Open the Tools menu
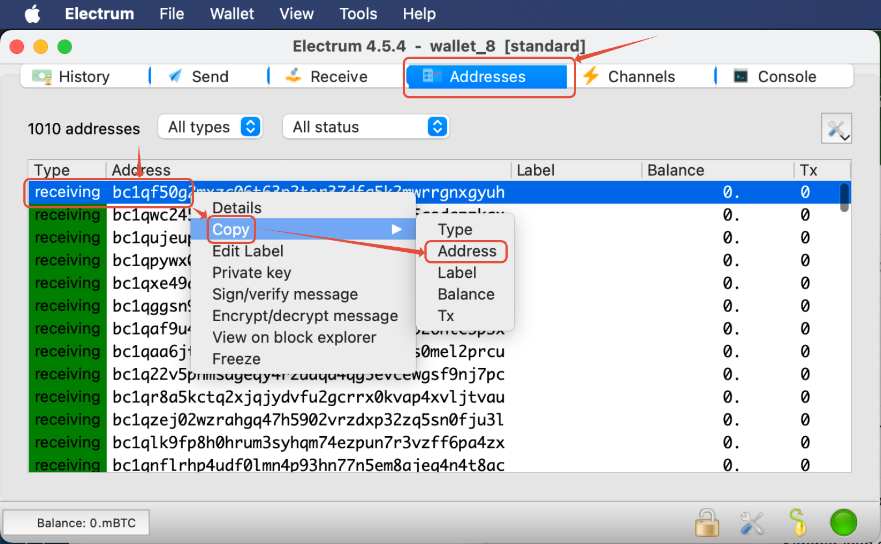The width and height of the screenshot is (881, 544). coord(358,14)
